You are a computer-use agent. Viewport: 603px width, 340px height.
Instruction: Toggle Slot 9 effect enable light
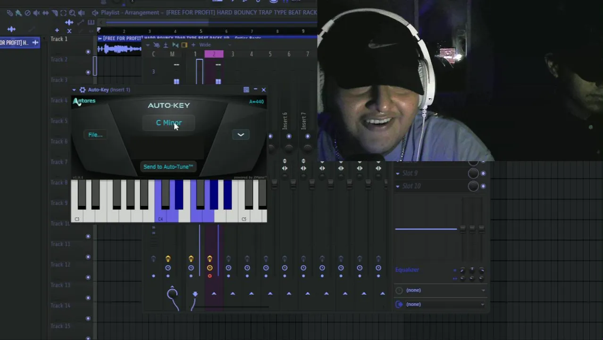(483, 173)
